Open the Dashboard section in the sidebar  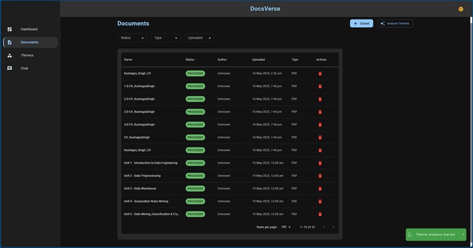[30, 29]
